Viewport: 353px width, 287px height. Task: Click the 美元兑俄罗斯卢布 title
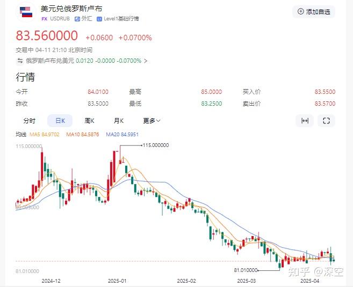71,9
